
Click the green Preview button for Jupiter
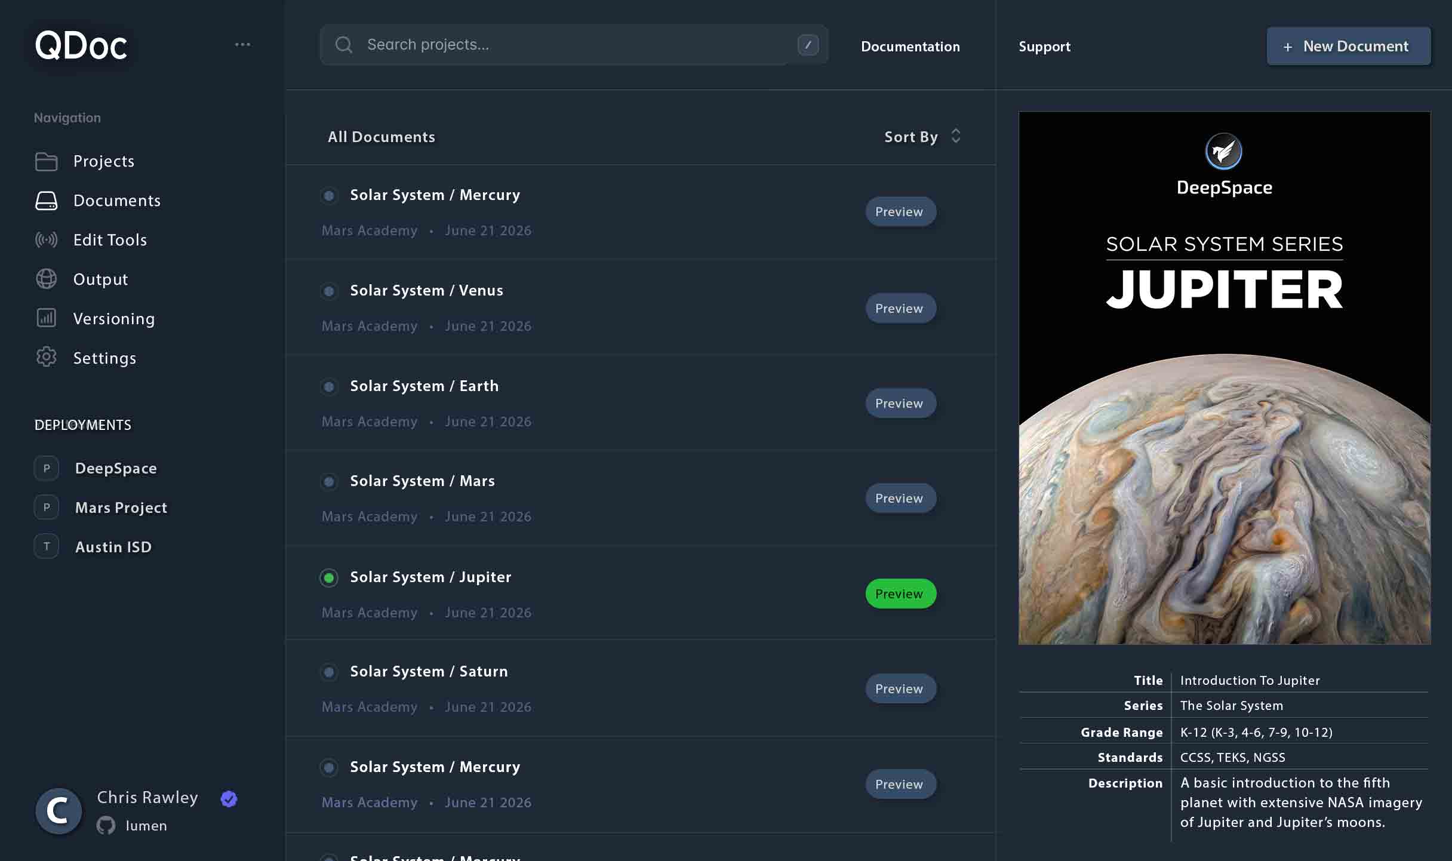pos(900,594)
